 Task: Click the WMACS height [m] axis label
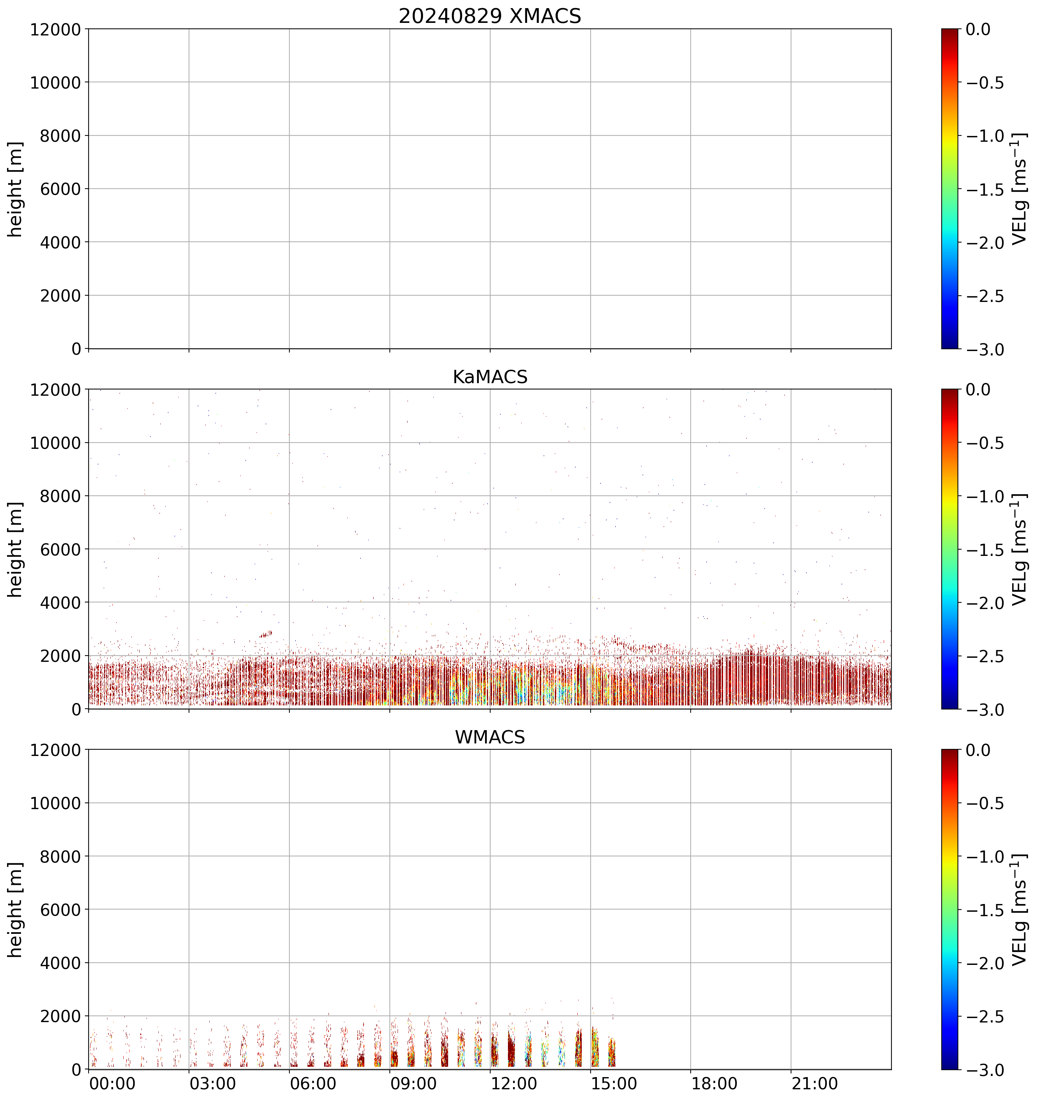(16, 910)
